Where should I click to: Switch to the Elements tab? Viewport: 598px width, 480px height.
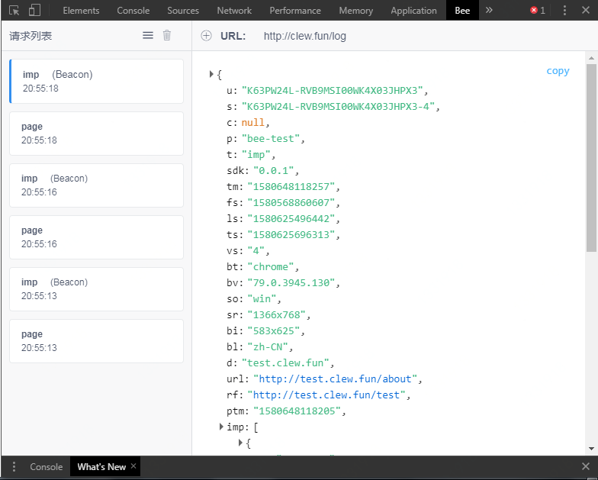[81, 11]
